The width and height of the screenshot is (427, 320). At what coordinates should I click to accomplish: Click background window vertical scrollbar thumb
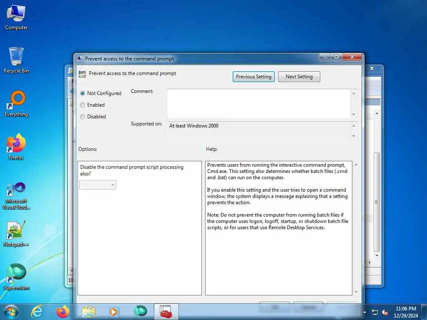click(x=377, y=202)
